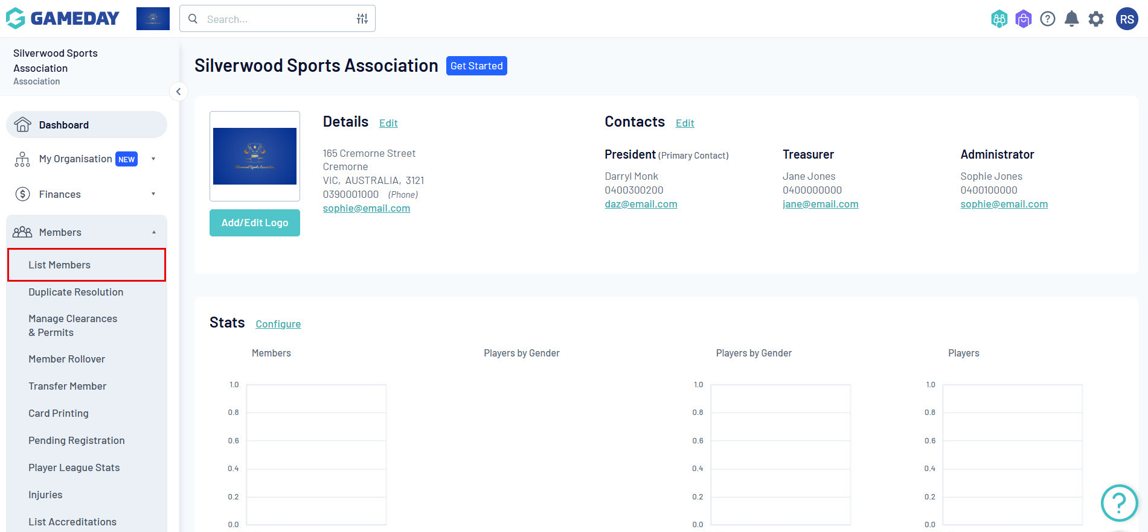1148x532 pixels.
Task: Click sophie@email.com link under Details
Action: [367, 208]
